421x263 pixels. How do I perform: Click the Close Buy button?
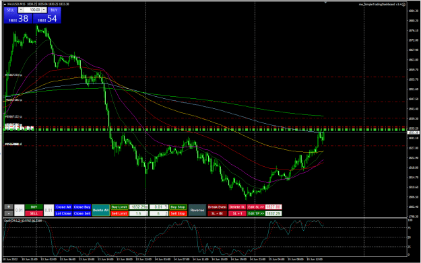(x=82, y=207)
